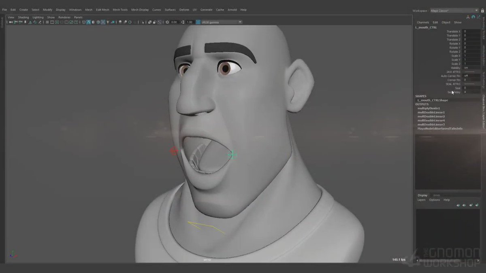Open the Options menu in Layer Editor
The image size is (486, 273).
click(435, 200)
